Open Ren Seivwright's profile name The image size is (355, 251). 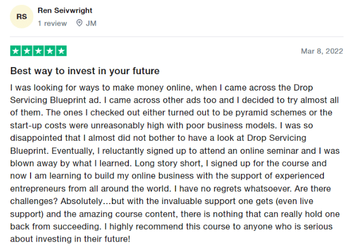pos(65,10)
